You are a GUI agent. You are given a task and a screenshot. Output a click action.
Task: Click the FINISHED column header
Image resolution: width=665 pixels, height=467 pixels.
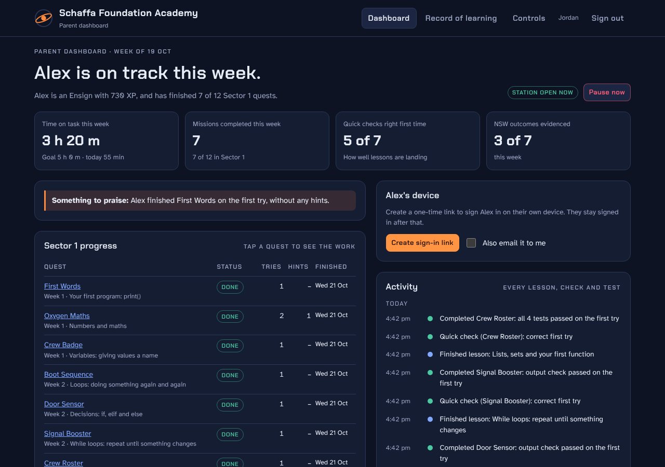pos(331,267)
